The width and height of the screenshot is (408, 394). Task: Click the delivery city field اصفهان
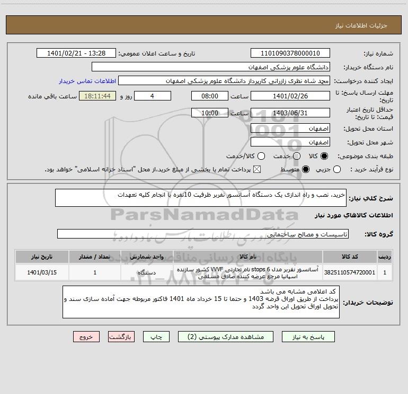tap(290, 142)
